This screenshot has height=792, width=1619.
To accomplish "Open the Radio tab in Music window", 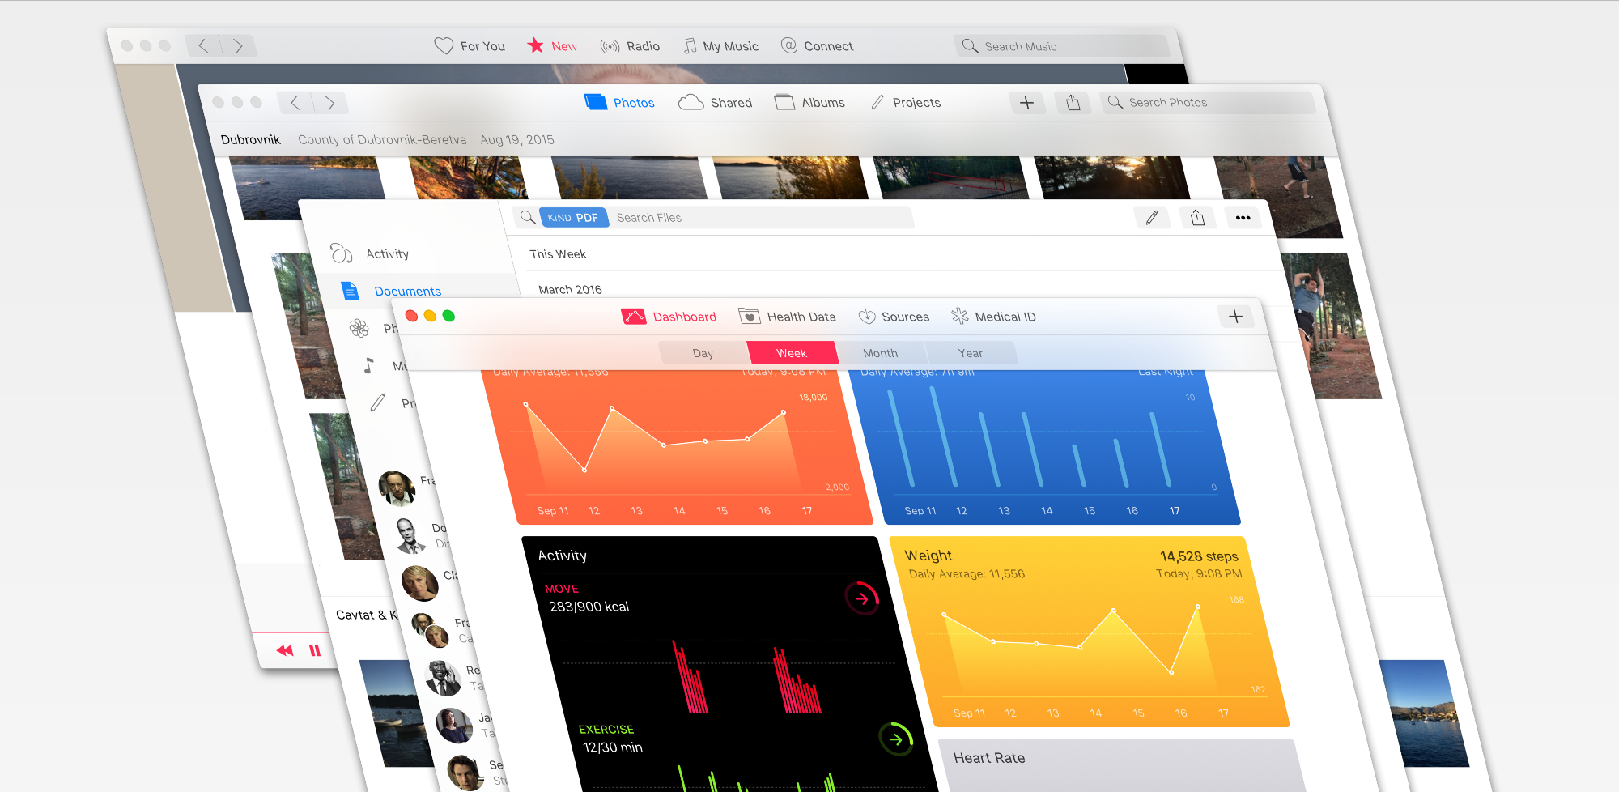I will (x=630, y=46).
